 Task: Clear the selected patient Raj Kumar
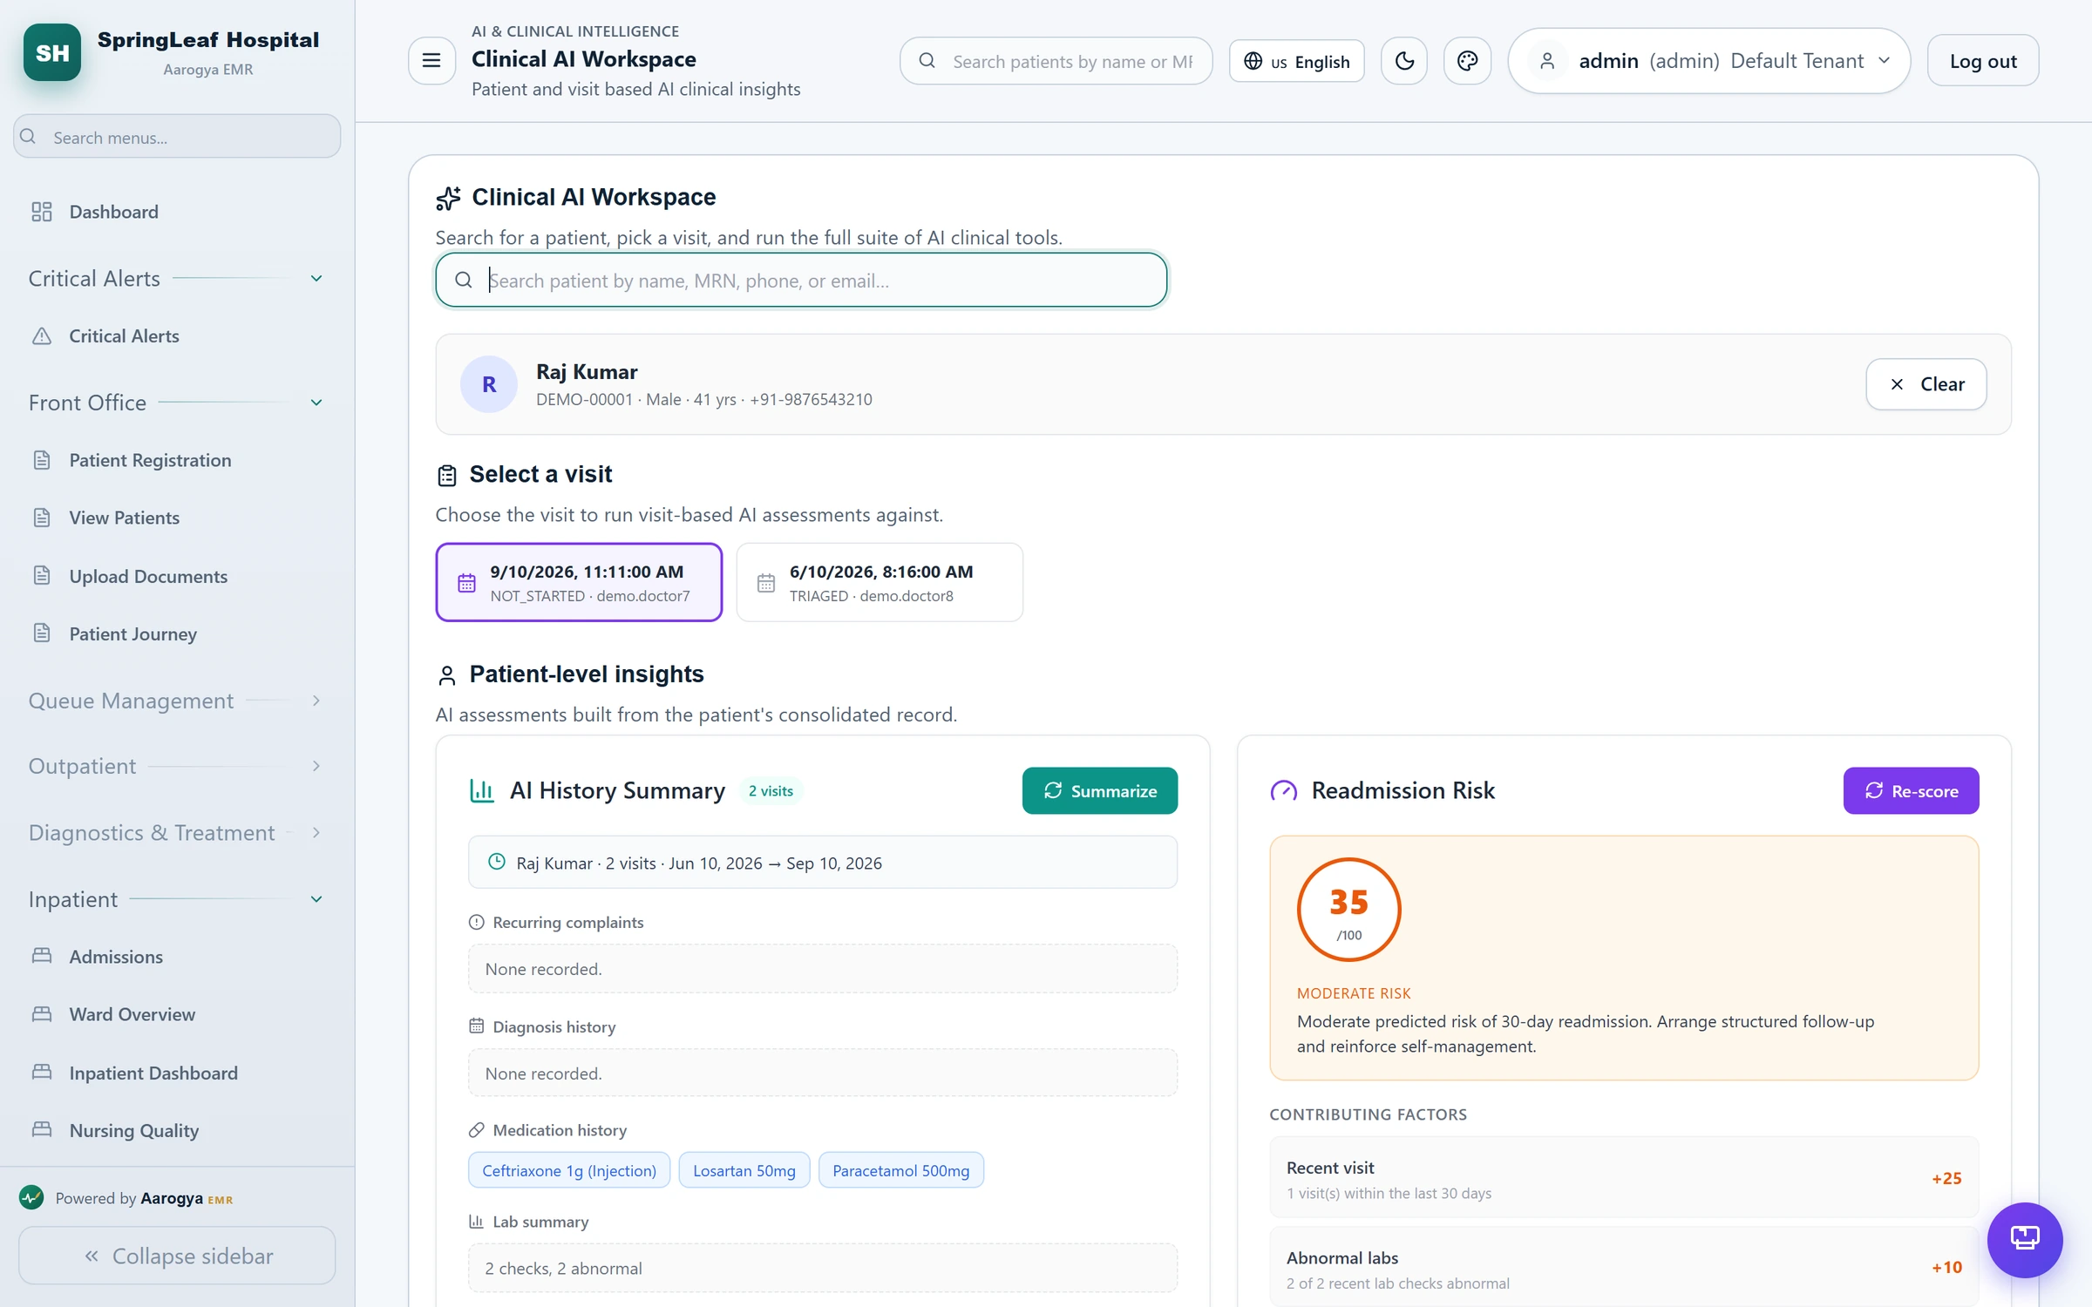coord(1926,384)
